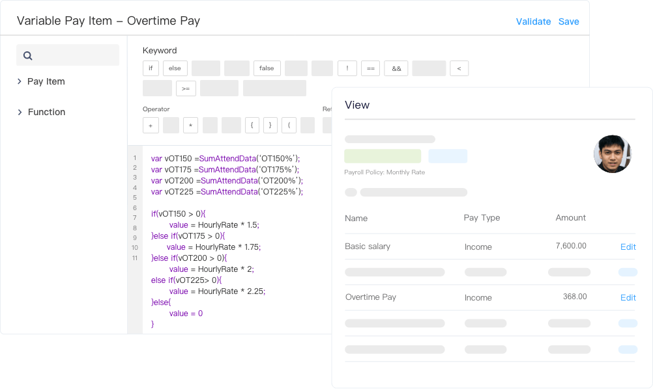Open the Pay Item category
Image resolution: width=653 pixels, height=389 pixels.
click(46, 81)
